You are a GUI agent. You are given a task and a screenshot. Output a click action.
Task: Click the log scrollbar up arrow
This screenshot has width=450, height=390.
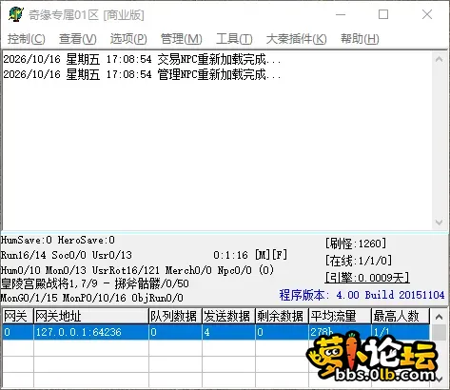tap(439, 59)
